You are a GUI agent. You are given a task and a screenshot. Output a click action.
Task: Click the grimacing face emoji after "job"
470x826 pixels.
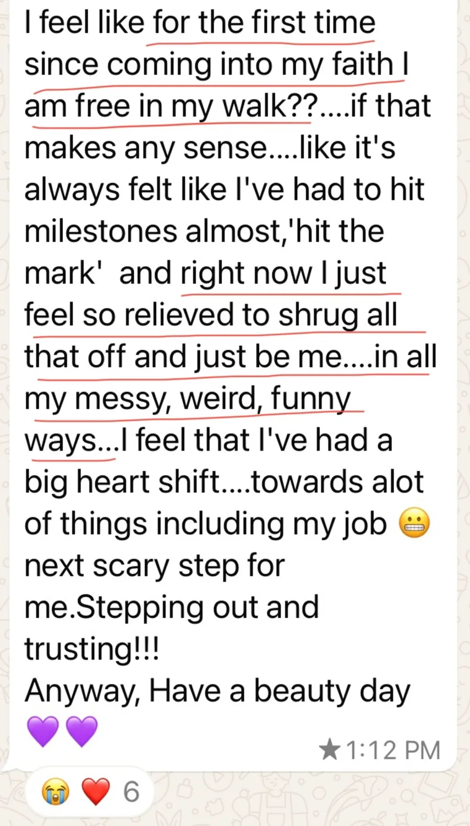[414, 524]
